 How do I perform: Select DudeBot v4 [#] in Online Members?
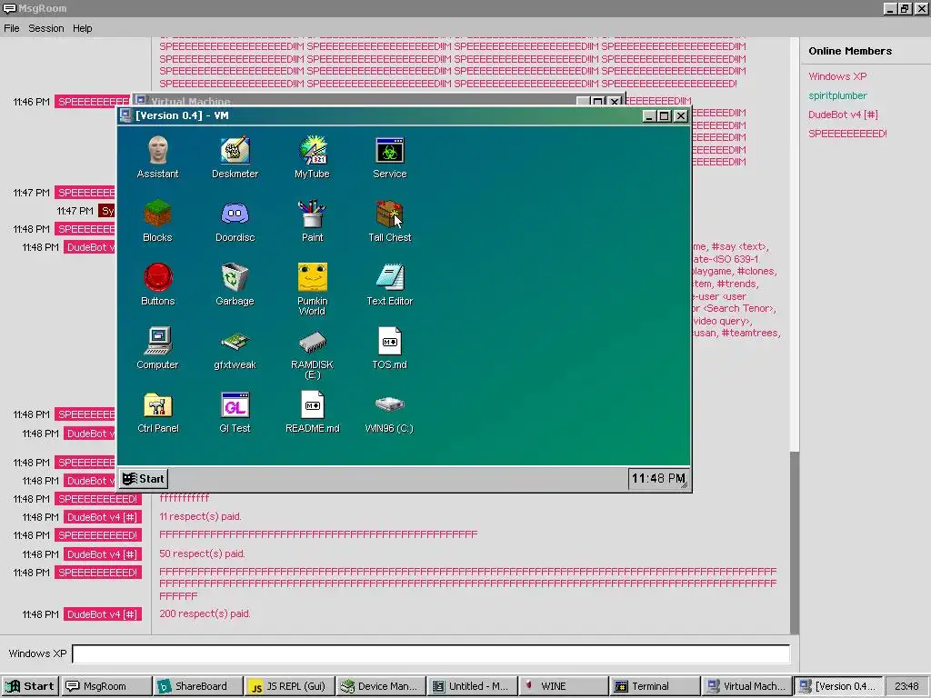coord(843,115)
